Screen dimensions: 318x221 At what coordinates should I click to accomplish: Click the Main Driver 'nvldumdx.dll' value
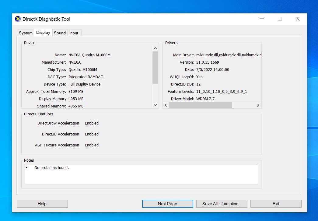tap(229, 55)
